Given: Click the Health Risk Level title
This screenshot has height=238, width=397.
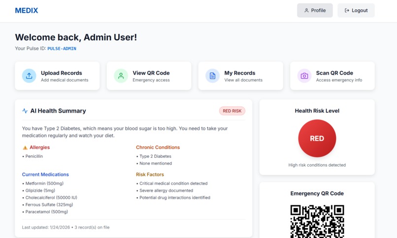Looking at the screenshot, I should coord(317,111).
